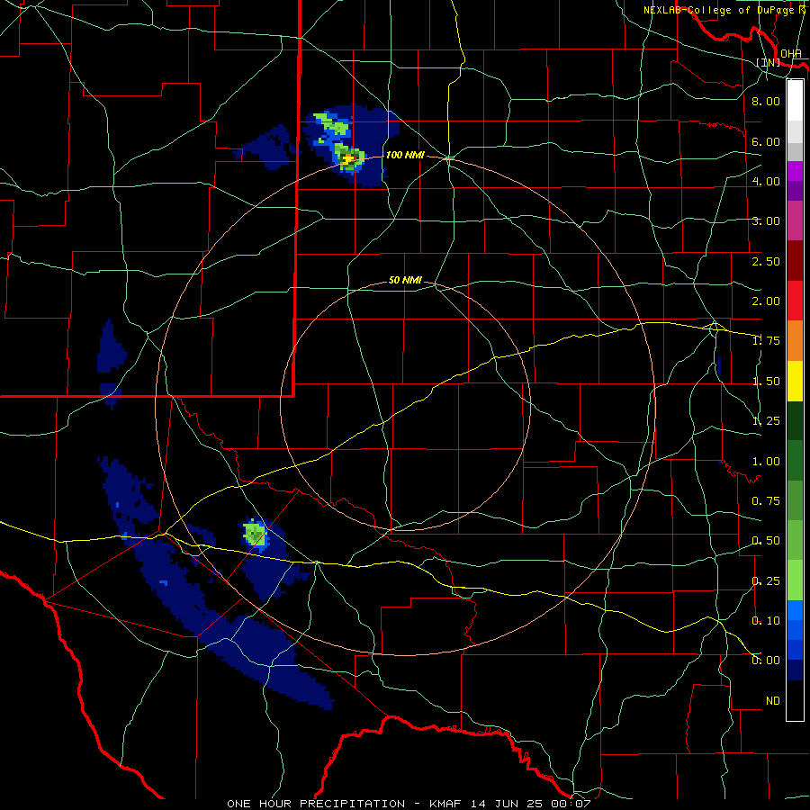Select the '1.25' legend value
Viewport: 810px width, 810px height.
pyautogui.click(x=766, y=421)
